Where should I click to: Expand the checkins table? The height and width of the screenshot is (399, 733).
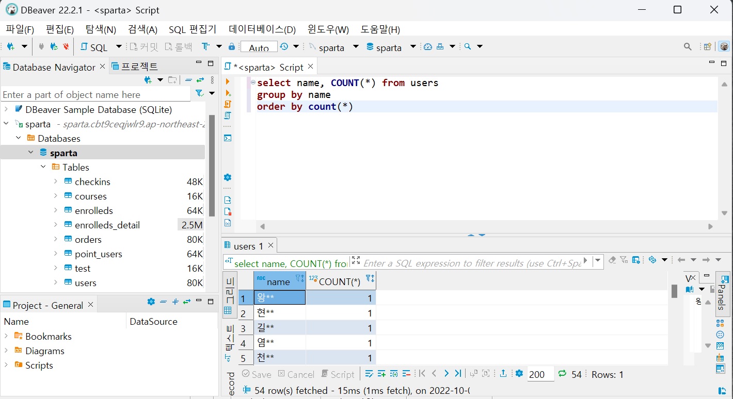click(56, 181)
